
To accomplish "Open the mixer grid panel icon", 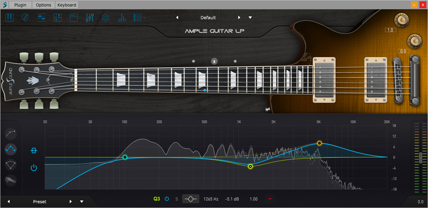I will 57,18.
